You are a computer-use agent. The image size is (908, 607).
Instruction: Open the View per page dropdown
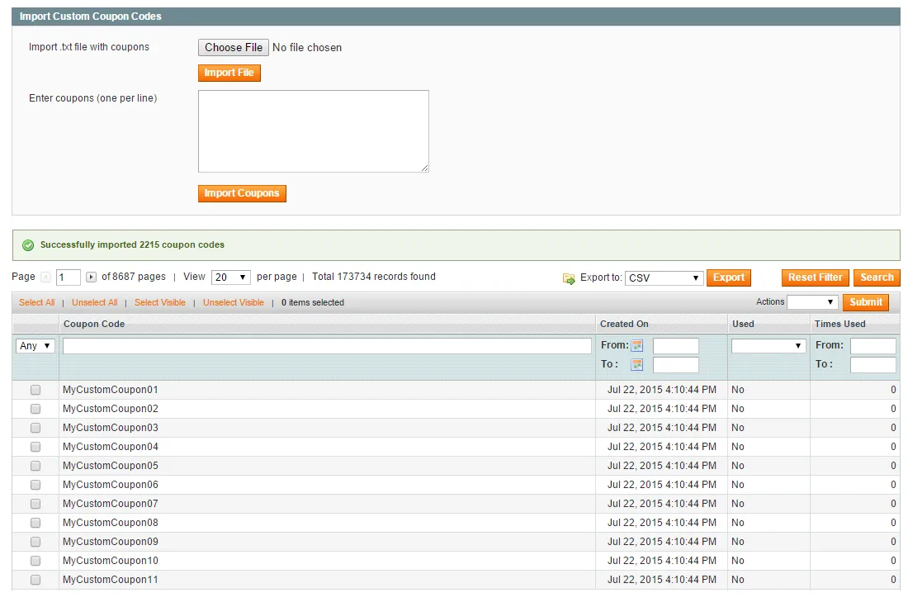(x=231, y=277)
